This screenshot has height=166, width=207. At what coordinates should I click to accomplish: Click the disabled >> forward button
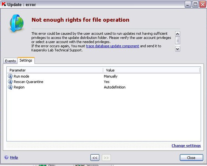click(106, 157)
